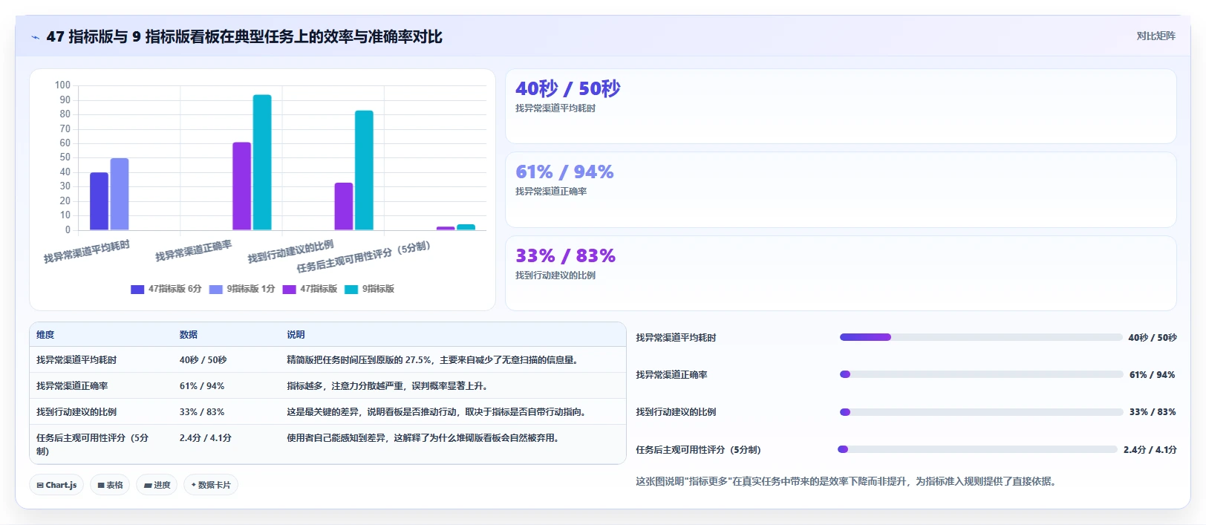Click the 进度 chip

pos(157,485)
